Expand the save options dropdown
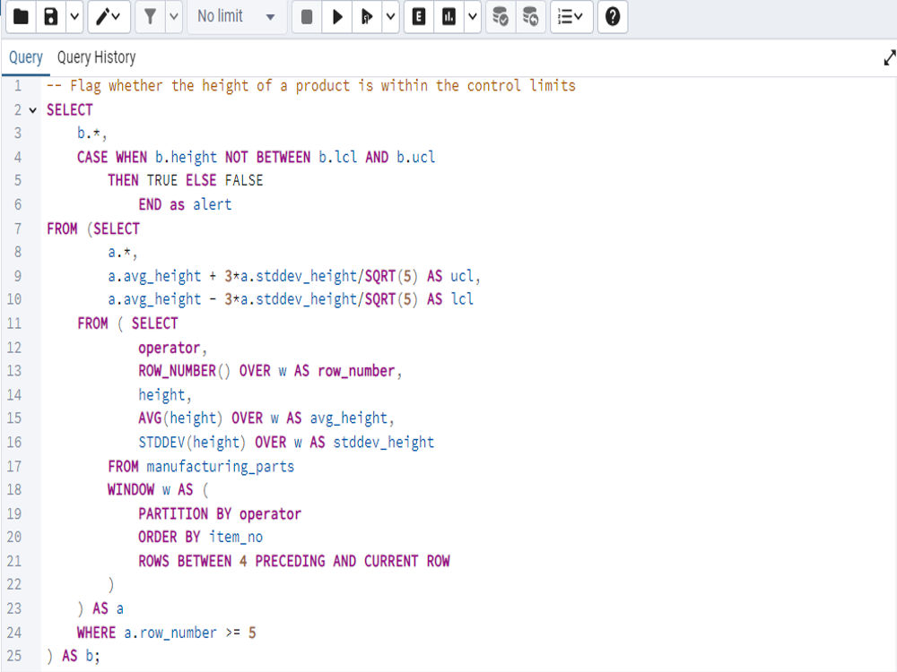This screenshot has height=672, width=897. (74, 16)
